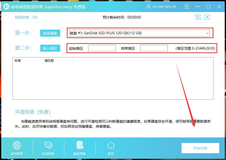Click the 选择硬盘 button

click(x=50, y=33)
